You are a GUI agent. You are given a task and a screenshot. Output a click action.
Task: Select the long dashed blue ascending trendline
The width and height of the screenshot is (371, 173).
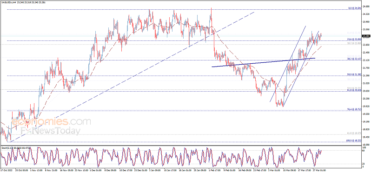click(131, 77)
